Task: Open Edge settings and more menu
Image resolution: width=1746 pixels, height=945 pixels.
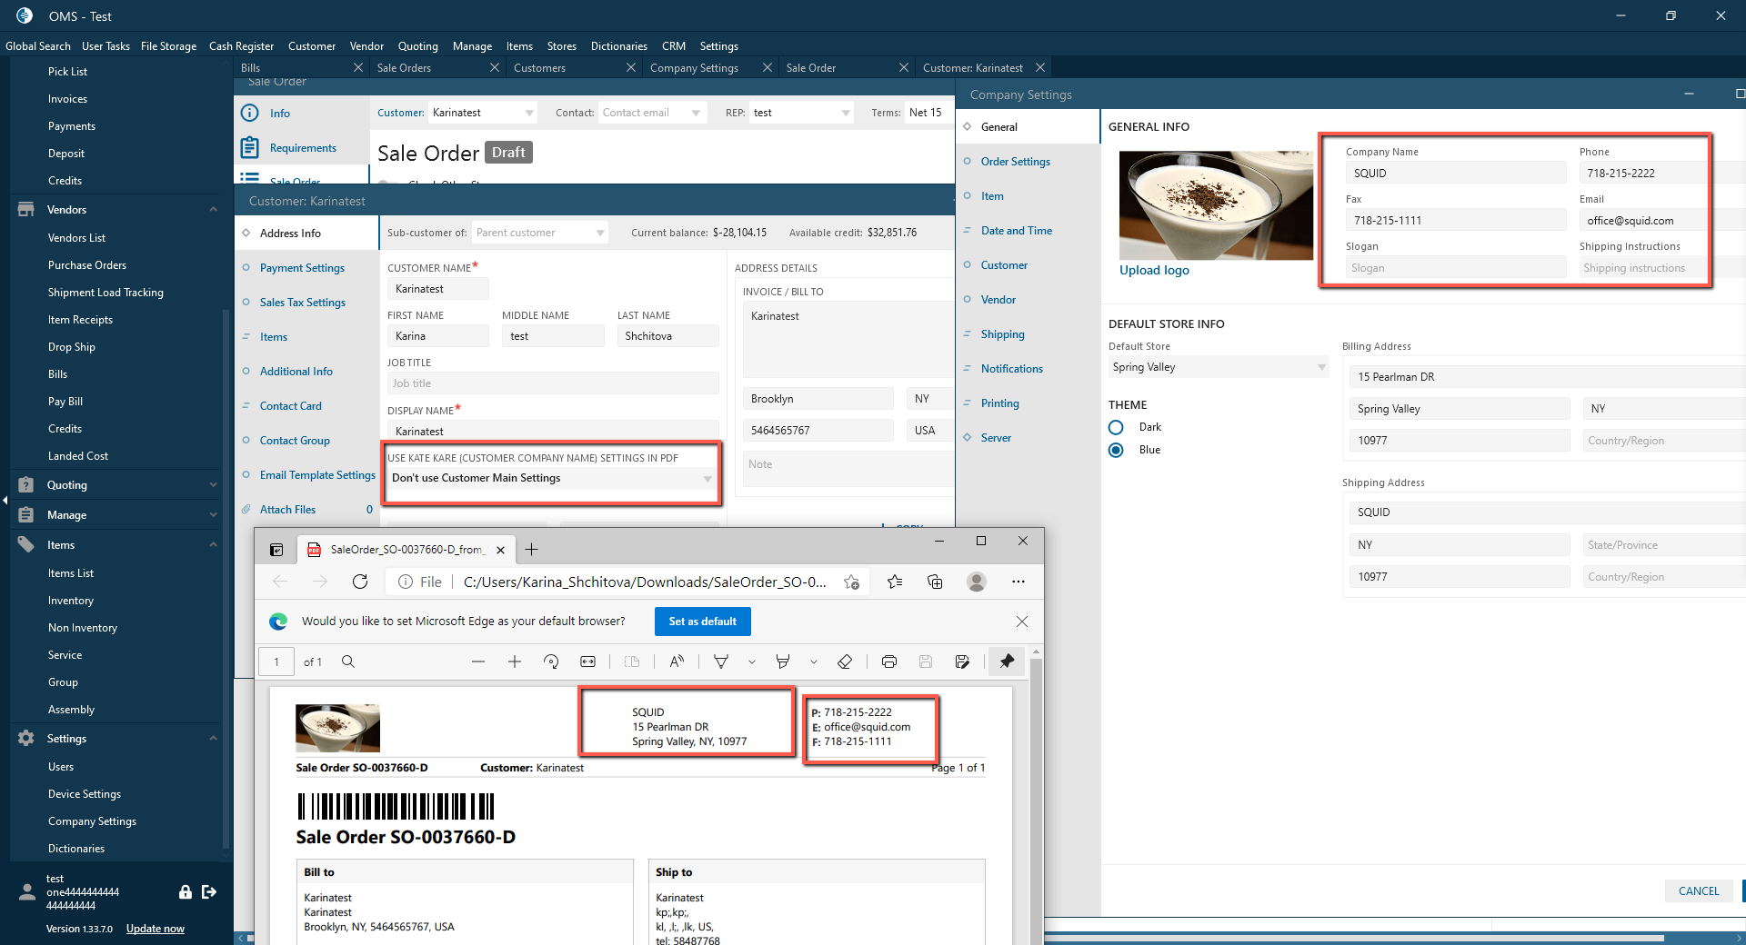Action: (x=1018, y=582)
